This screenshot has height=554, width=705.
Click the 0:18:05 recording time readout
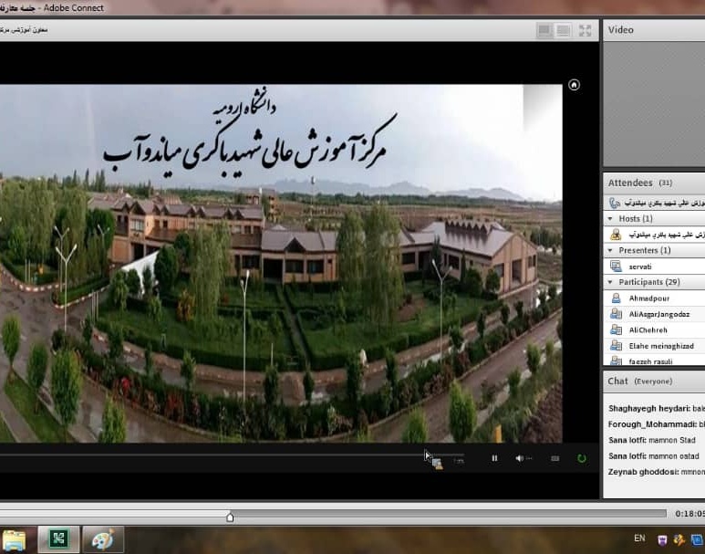689,514
